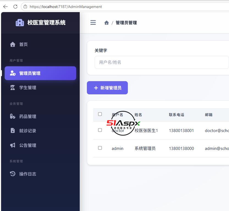Toggle sidebar with hamburger menu icon
Image resolution: width=229 pixels, height=211 pixels.
click(93, 23)
